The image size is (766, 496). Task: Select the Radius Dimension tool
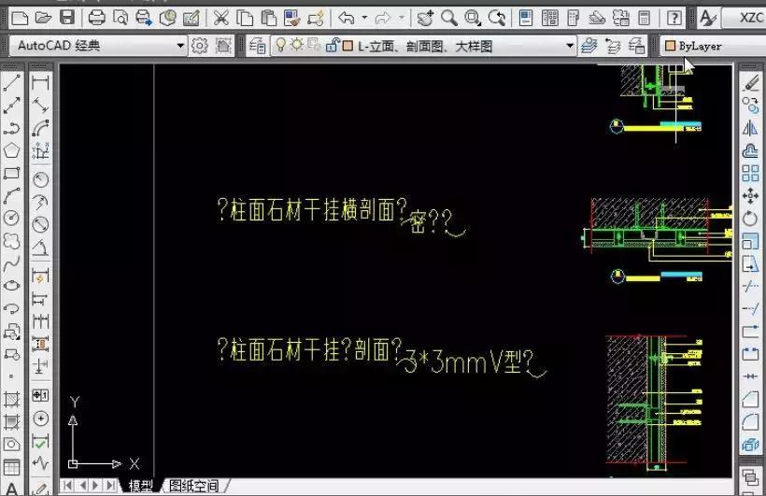[x=40, y=179]
